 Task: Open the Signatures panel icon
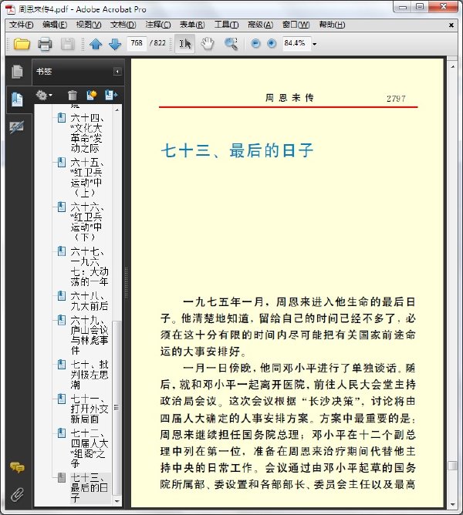17,126
